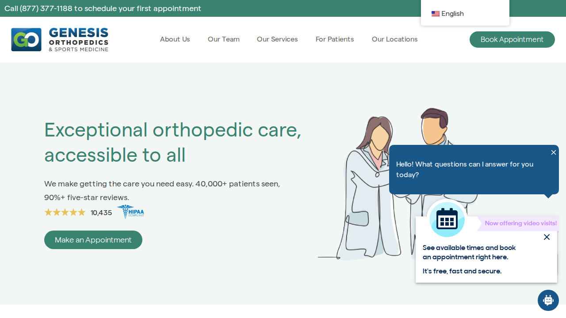Screen dimensions: 566x318
Task: Expand the For Patients menu
Action: click(x=335, y=39)
